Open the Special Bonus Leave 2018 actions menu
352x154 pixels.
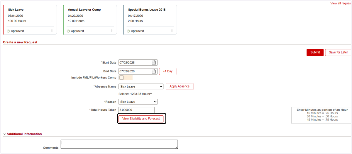172,31
